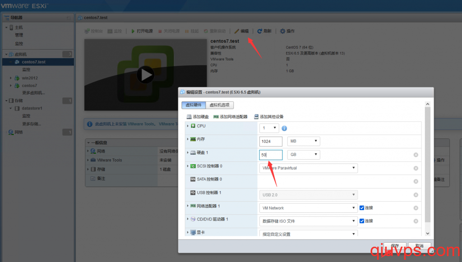Screen dimensions: 462x262
Task: Open the VM Network dropdown
Action: pyautogui.click(x=309, y=208)
